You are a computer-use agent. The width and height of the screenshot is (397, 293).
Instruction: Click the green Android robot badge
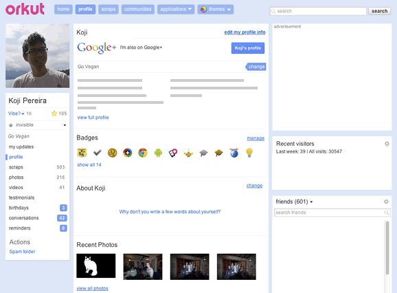(158, 153)
